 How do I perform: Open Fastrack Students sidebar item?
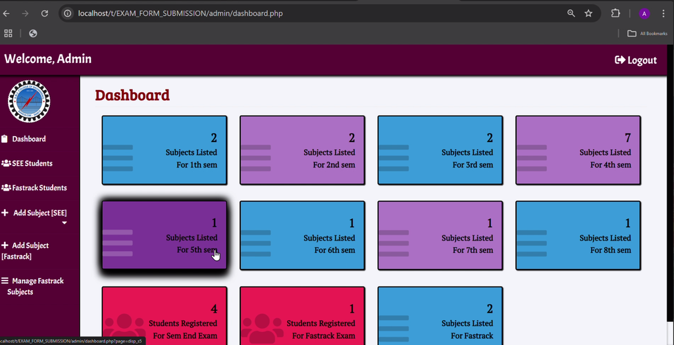[x=34, y=188]
